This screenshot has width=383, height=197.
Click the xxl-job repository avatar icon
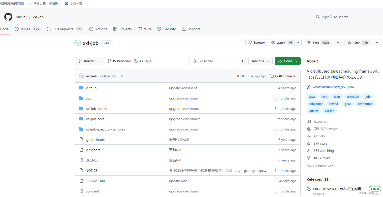[x=78, y=43]
